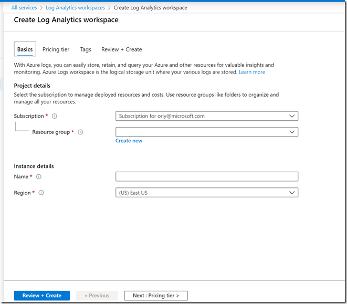Show the Name field info icon

point(39,176)
